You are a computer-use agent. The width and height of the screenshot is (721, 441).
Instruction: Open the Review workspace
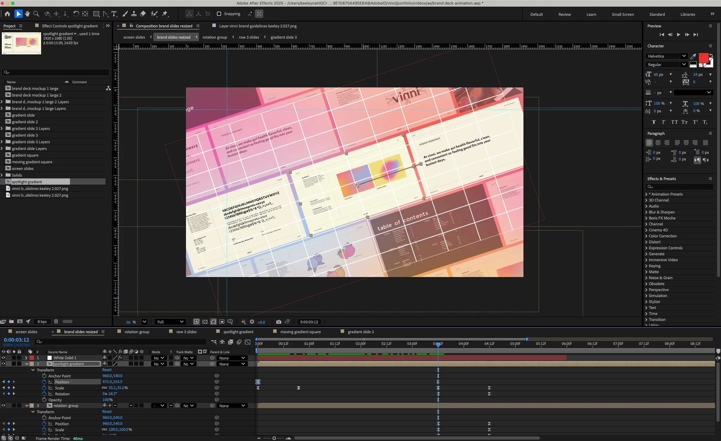[x=564, y=14]
